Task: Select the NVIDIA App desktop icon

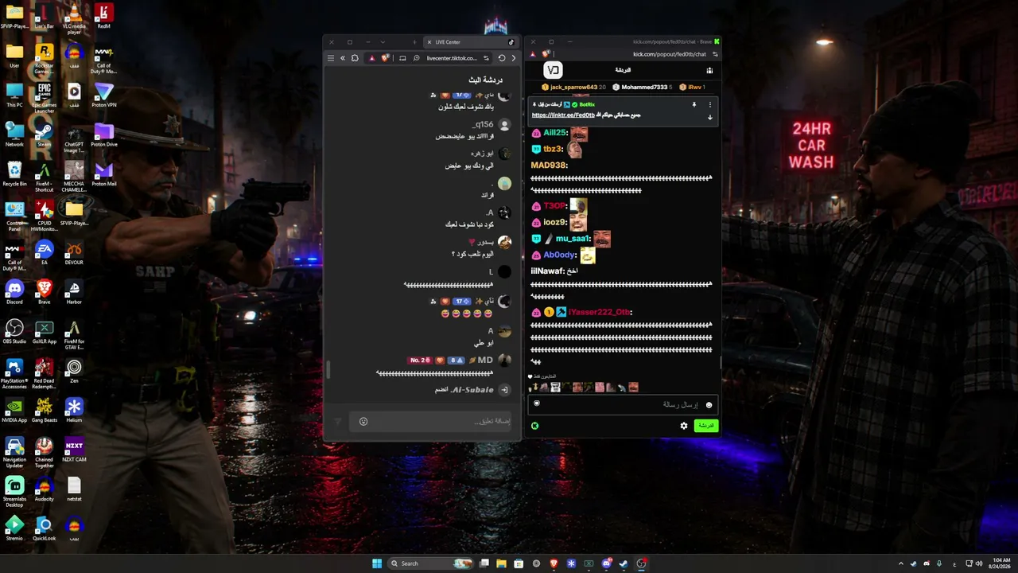Action: tap(14, 410)
